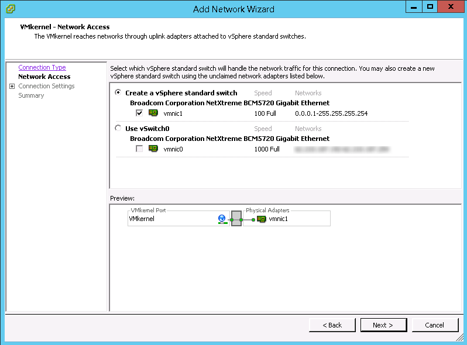The image size is (467, 345).
Task: Click the vmnic0 network adapter icon
Action: click(153, 149)
